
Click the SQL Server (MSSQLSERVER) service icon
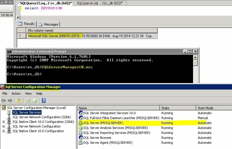point(81,123)
